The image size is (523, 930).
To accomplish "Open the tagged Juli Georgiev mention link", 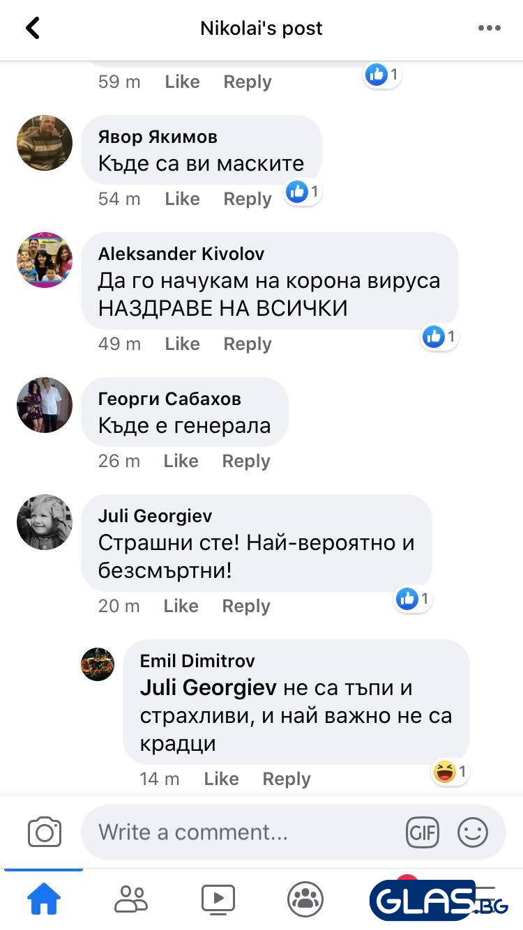I will (x=209, y=688).
